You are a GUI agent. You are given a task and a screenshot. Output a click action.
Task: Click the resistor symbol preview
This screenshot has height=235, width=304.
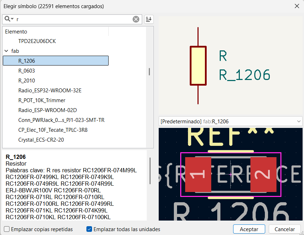(x=198, y=66)
